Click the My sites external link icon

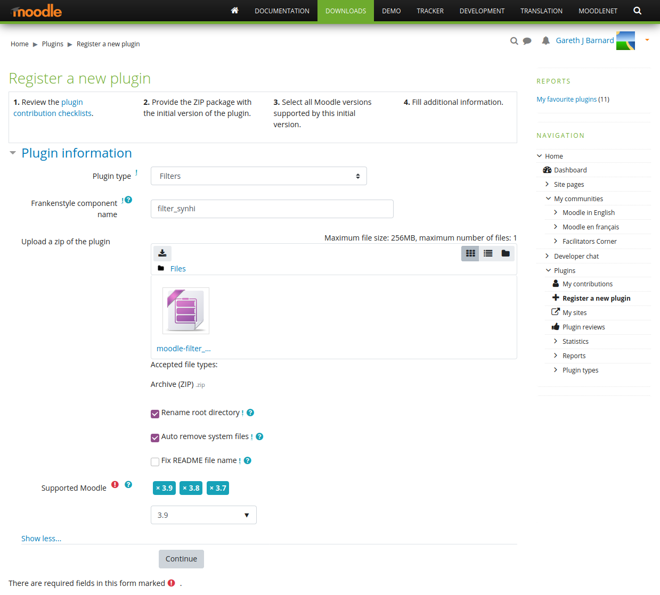coord(556,312)
